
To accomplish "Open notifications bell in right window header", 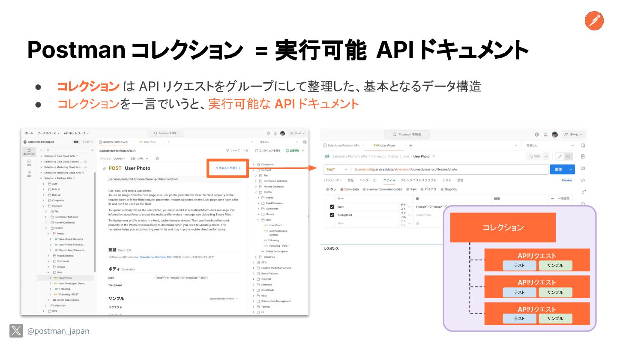I will click(x=546, y=135).
